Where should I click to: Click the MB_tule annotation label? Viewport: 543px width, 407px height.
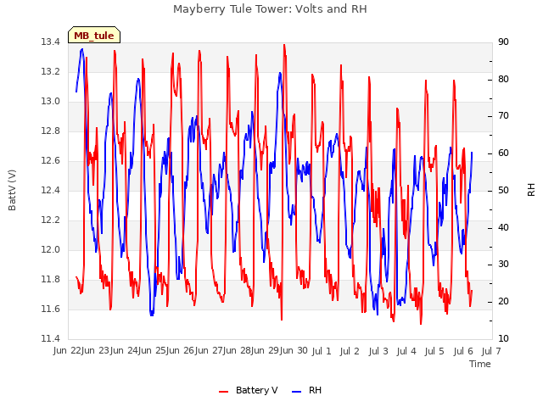[94, 36]
